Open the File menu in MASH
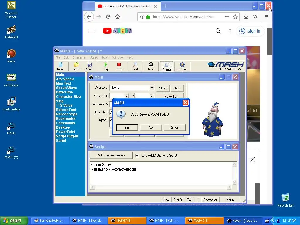 [58, 57]
